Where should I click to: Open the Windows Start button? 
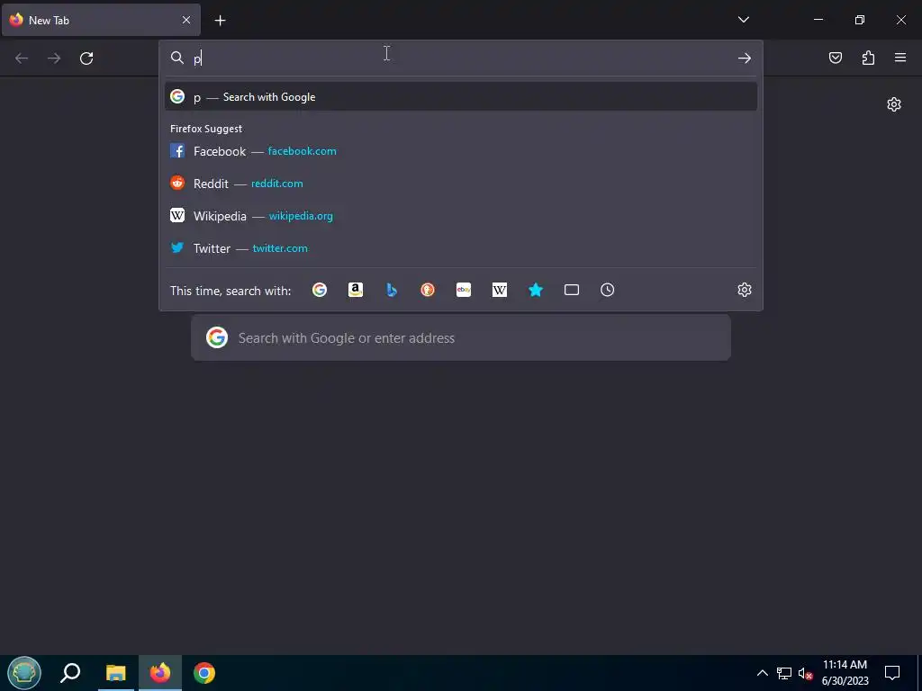tap(24, 673)
